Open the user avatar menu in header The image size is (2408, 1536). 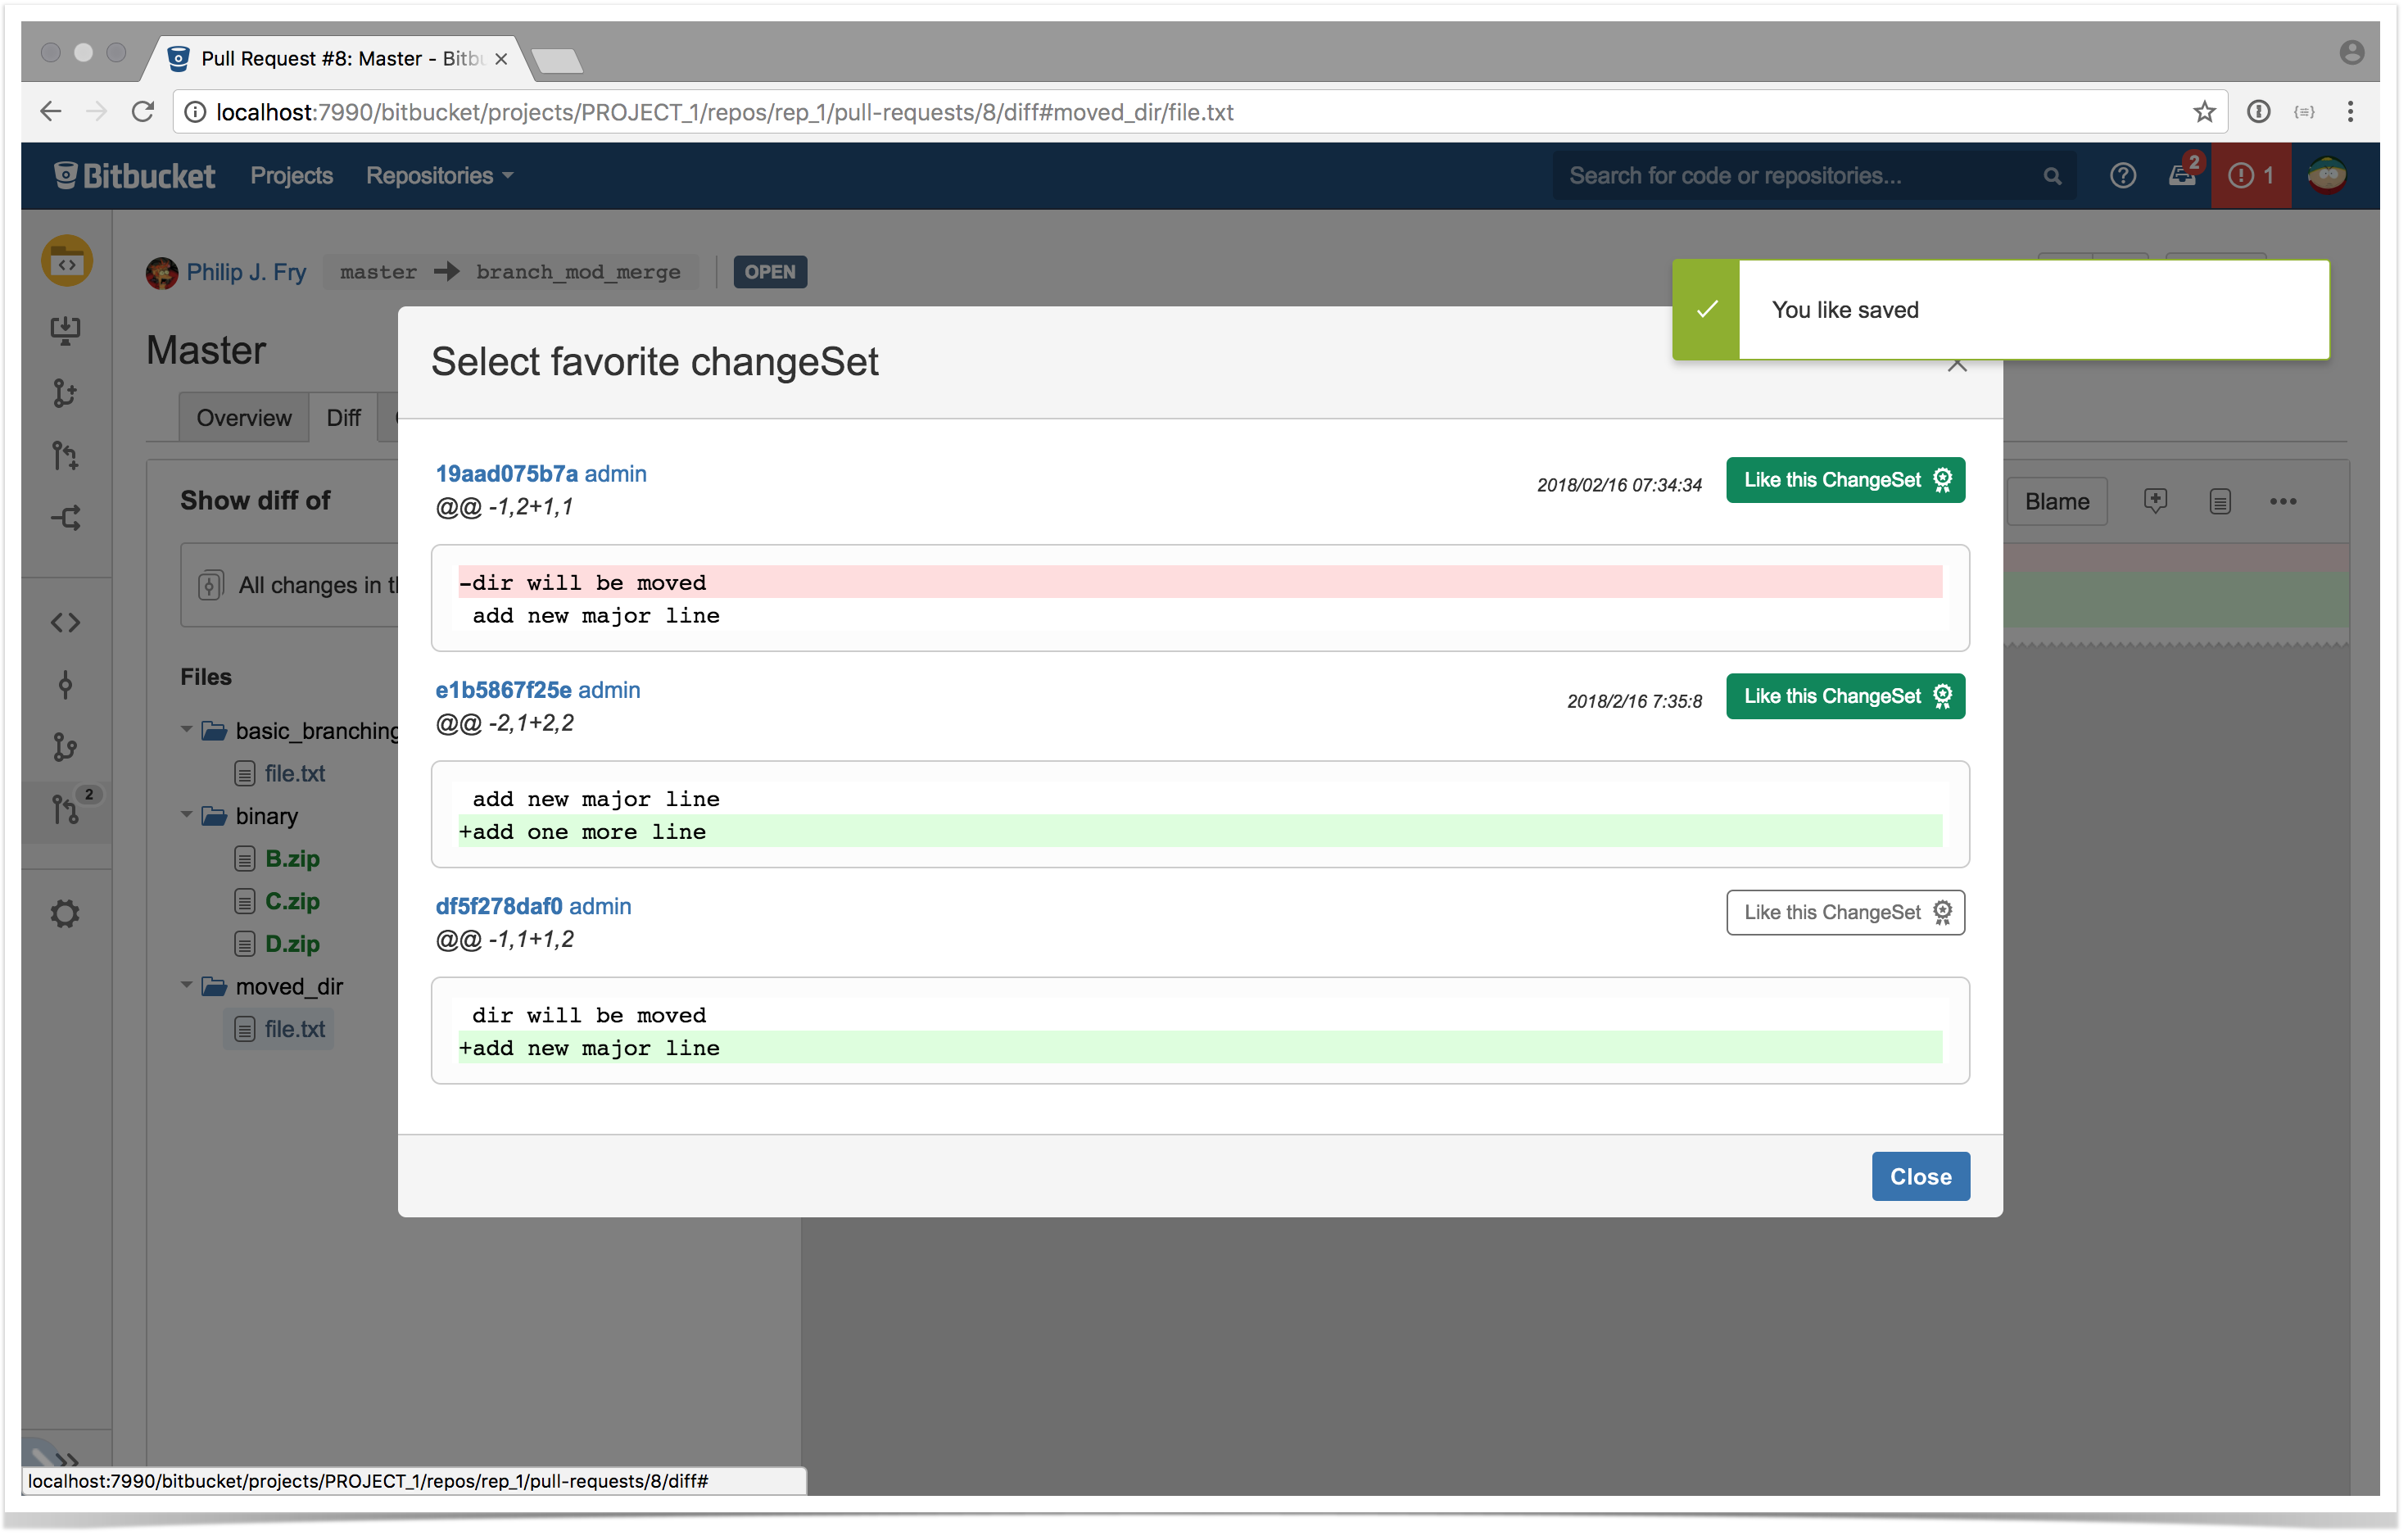click(2327, 176)
